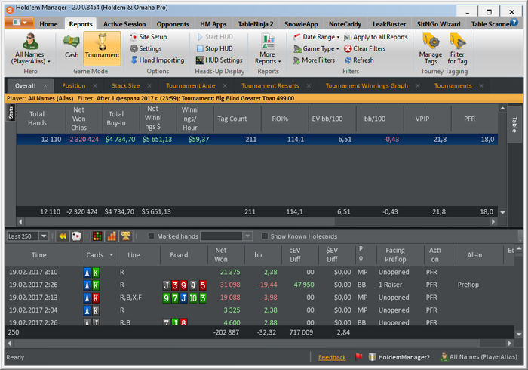Image resolution: width=528 pixels, height=370 pixels.
Task: Open the application menu button
Action: point(19,23)
